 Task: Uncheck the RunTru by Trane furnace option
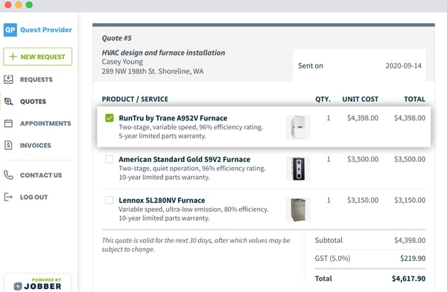110,117
